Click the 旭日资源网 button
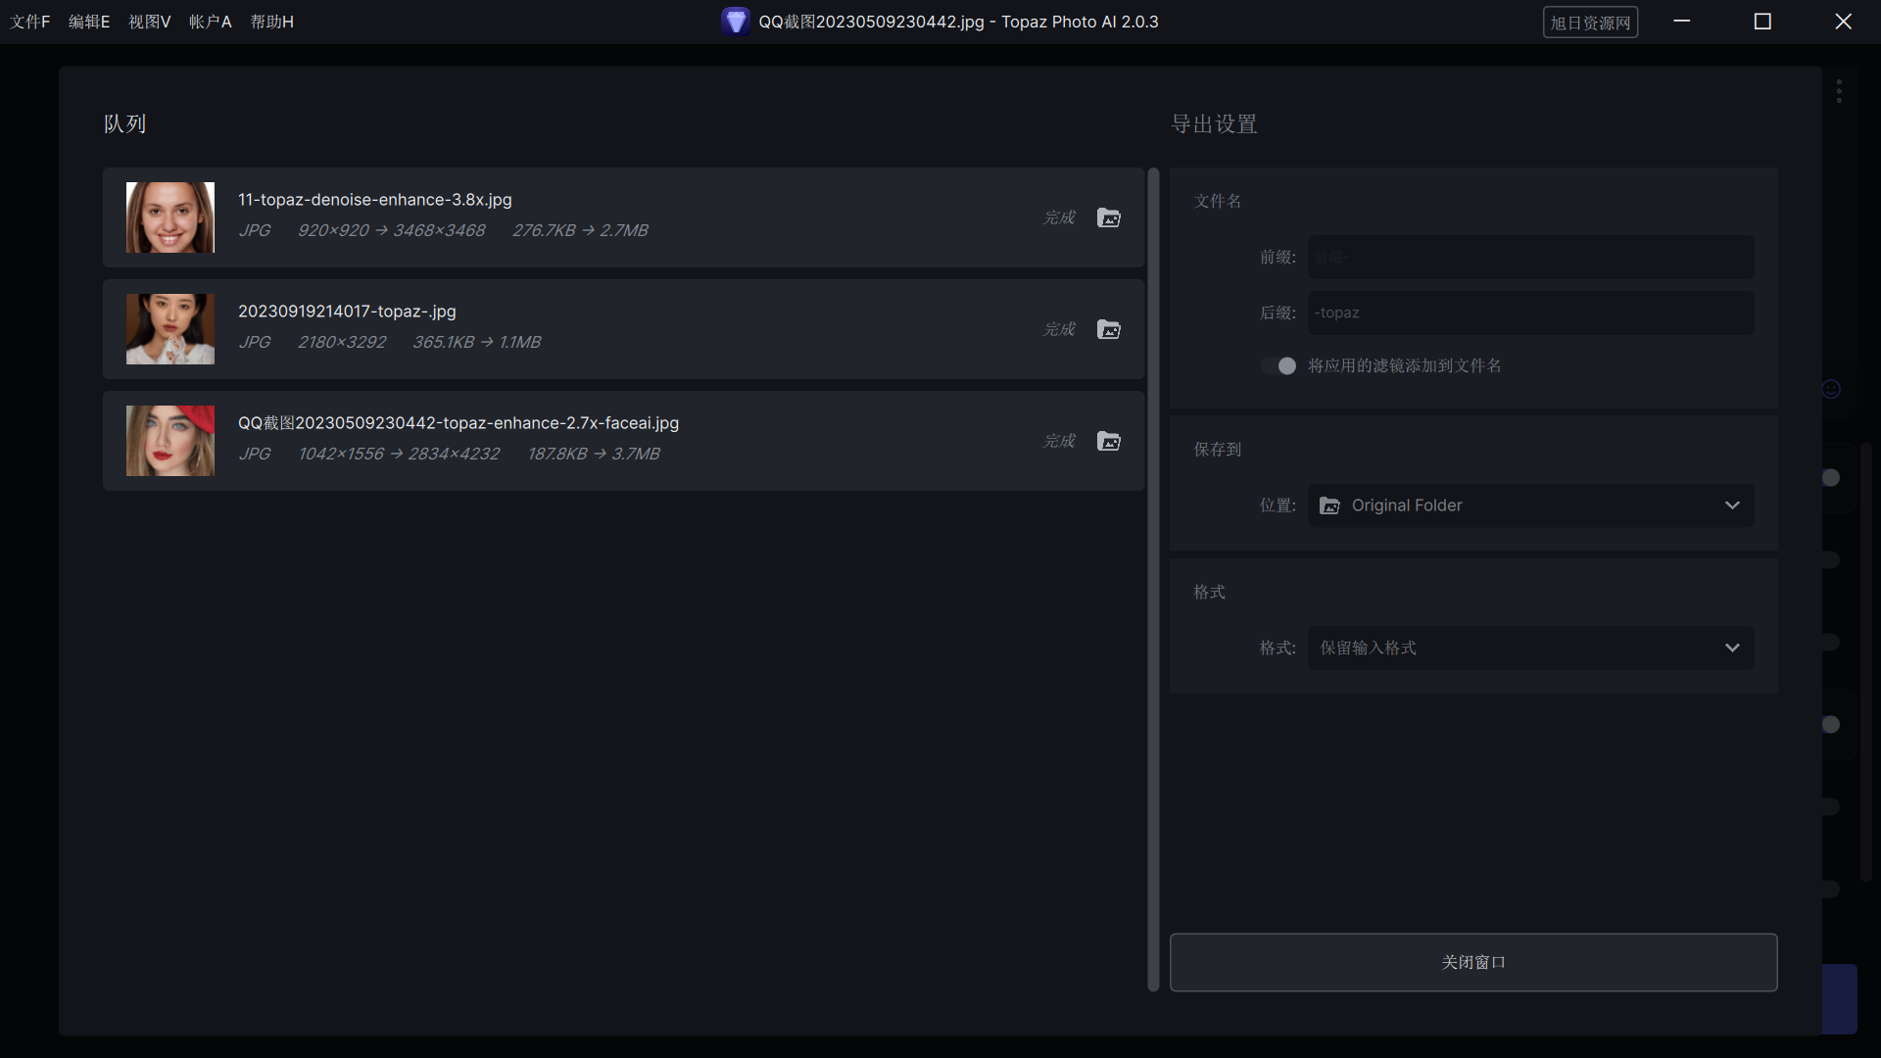The height and width of the screenshot is (1058, 1881). click(1590, 23)
